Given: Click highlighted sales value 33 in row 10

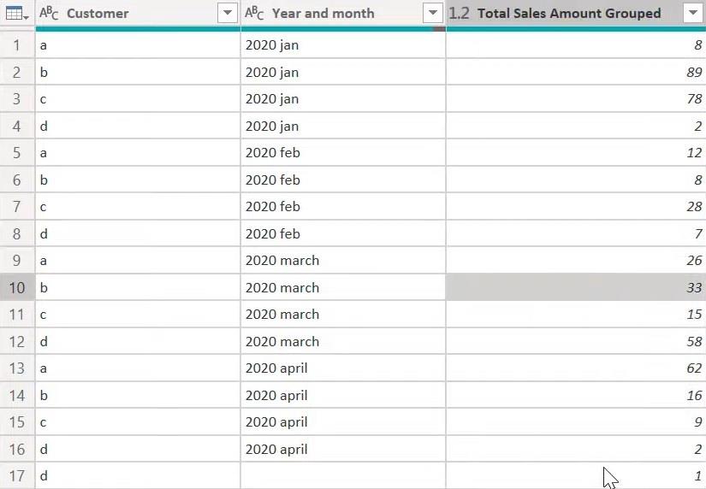Looking at the screenshot, I should point(576,287).
